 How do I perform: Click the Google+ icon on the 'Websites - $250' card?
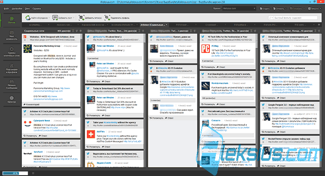25,37
